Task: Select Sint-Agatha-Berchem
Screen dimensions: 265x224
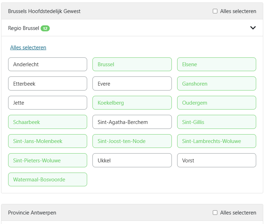Action: tap(132, 122)
